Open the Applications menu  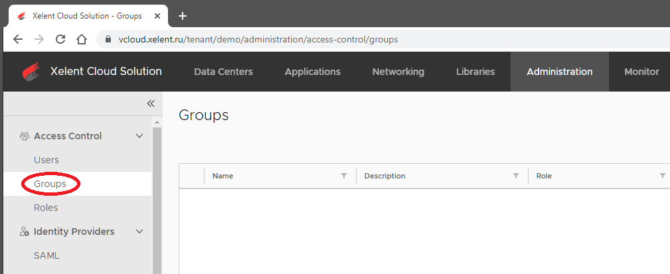click(x=313, y=72)
